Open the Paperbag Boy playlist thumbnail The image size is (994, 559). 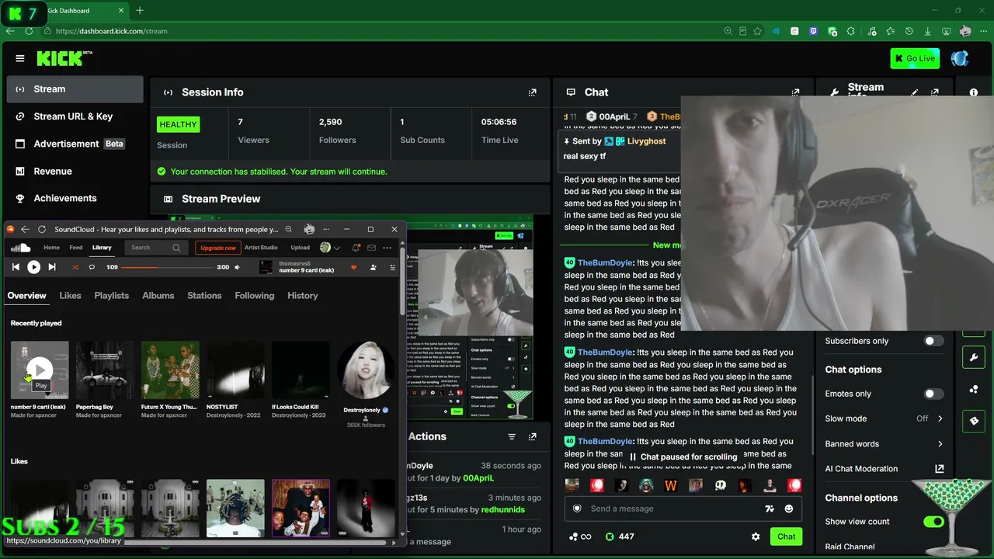[105, 370]
